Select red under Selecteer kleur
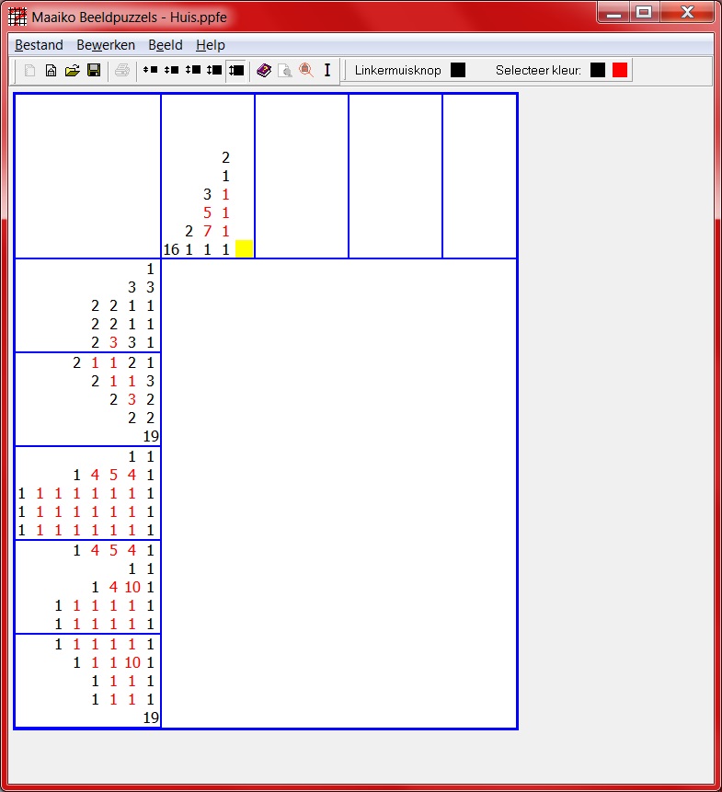 [620, 70]
